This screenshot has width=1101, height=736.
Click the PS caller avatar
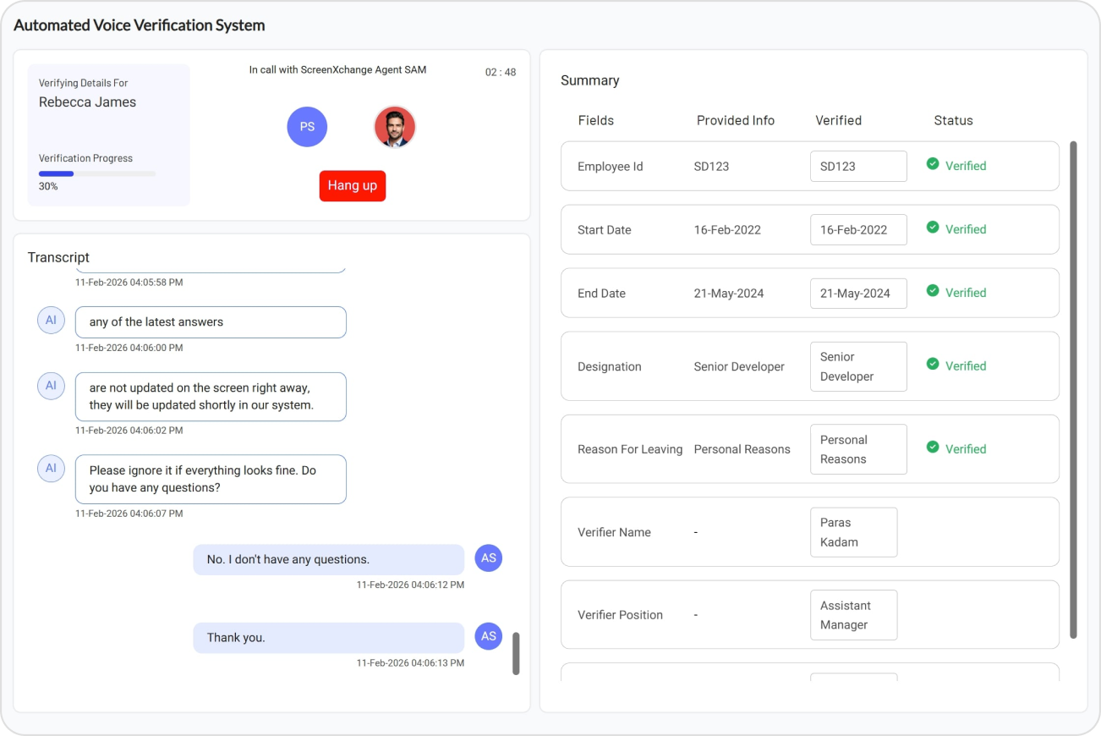(x=307, y=126)
